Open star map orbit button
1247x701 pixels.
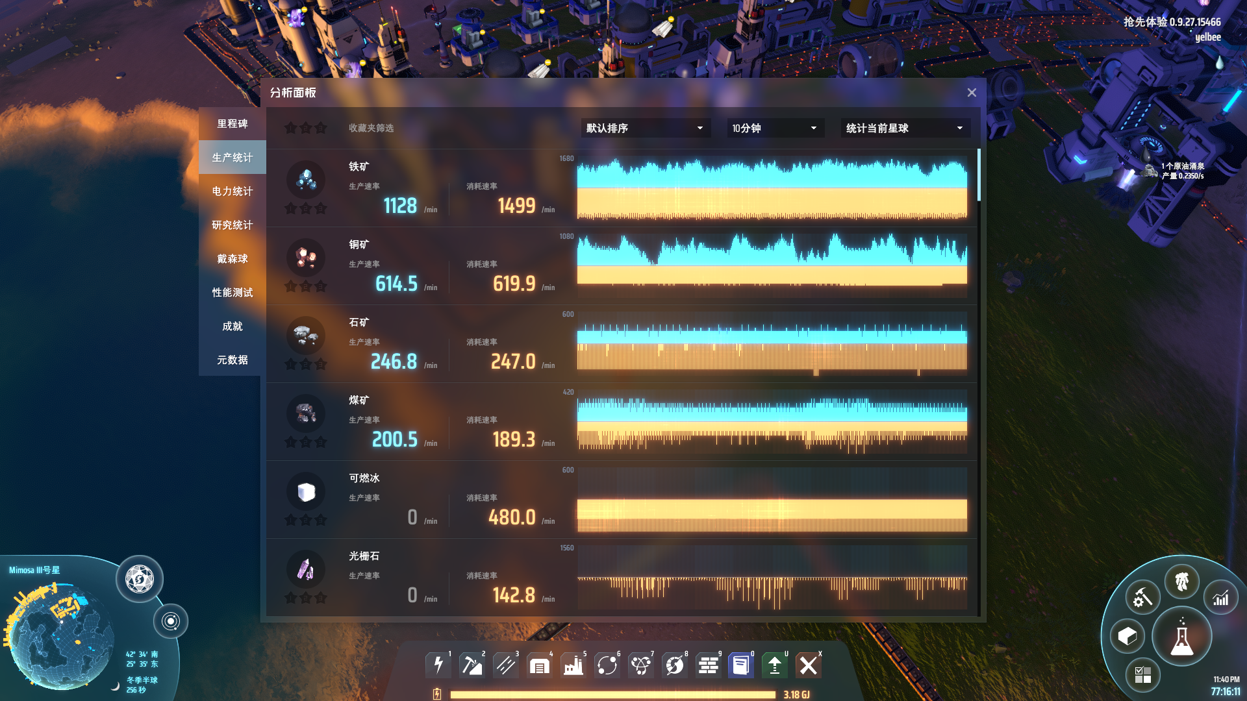(171, 621)
